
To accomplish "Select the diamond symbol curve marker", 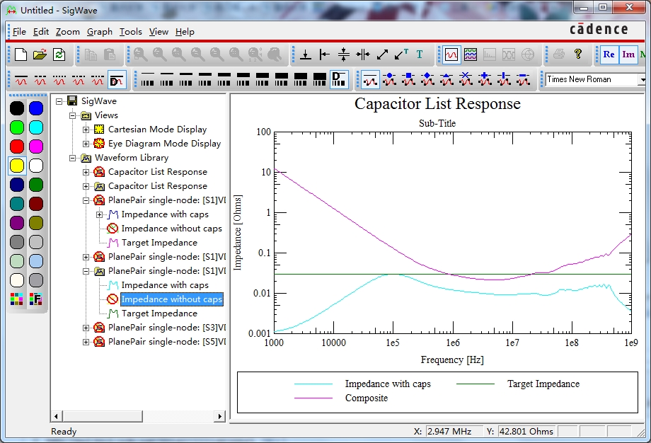I will pyautogui.click(x=427, y=79).
